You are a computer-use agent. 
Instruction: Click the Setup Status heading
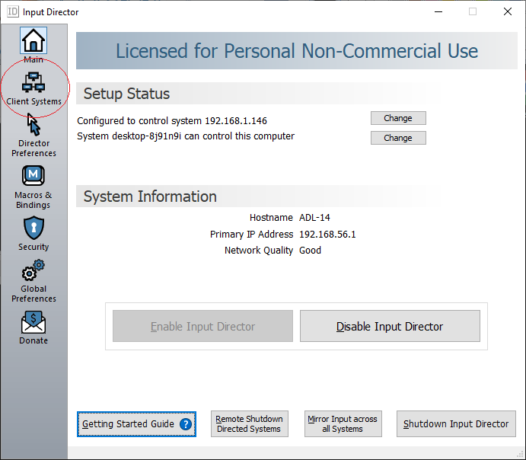click(x=126, y=94)
